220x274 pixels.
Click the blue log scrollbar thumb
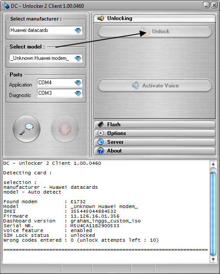tap(213, 214)
